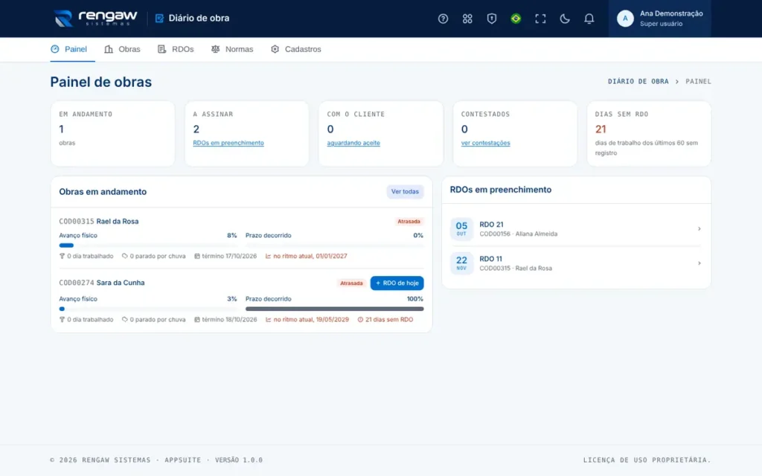Image resolution: width=762 pixels, height=476 pixels.
Task: Click the Rengaw Sistemas logo
Action: point(95,19)
